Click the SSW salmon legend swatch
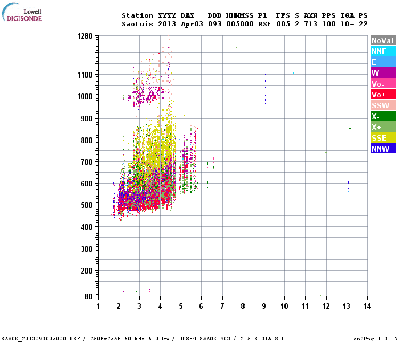 point(383,105)
